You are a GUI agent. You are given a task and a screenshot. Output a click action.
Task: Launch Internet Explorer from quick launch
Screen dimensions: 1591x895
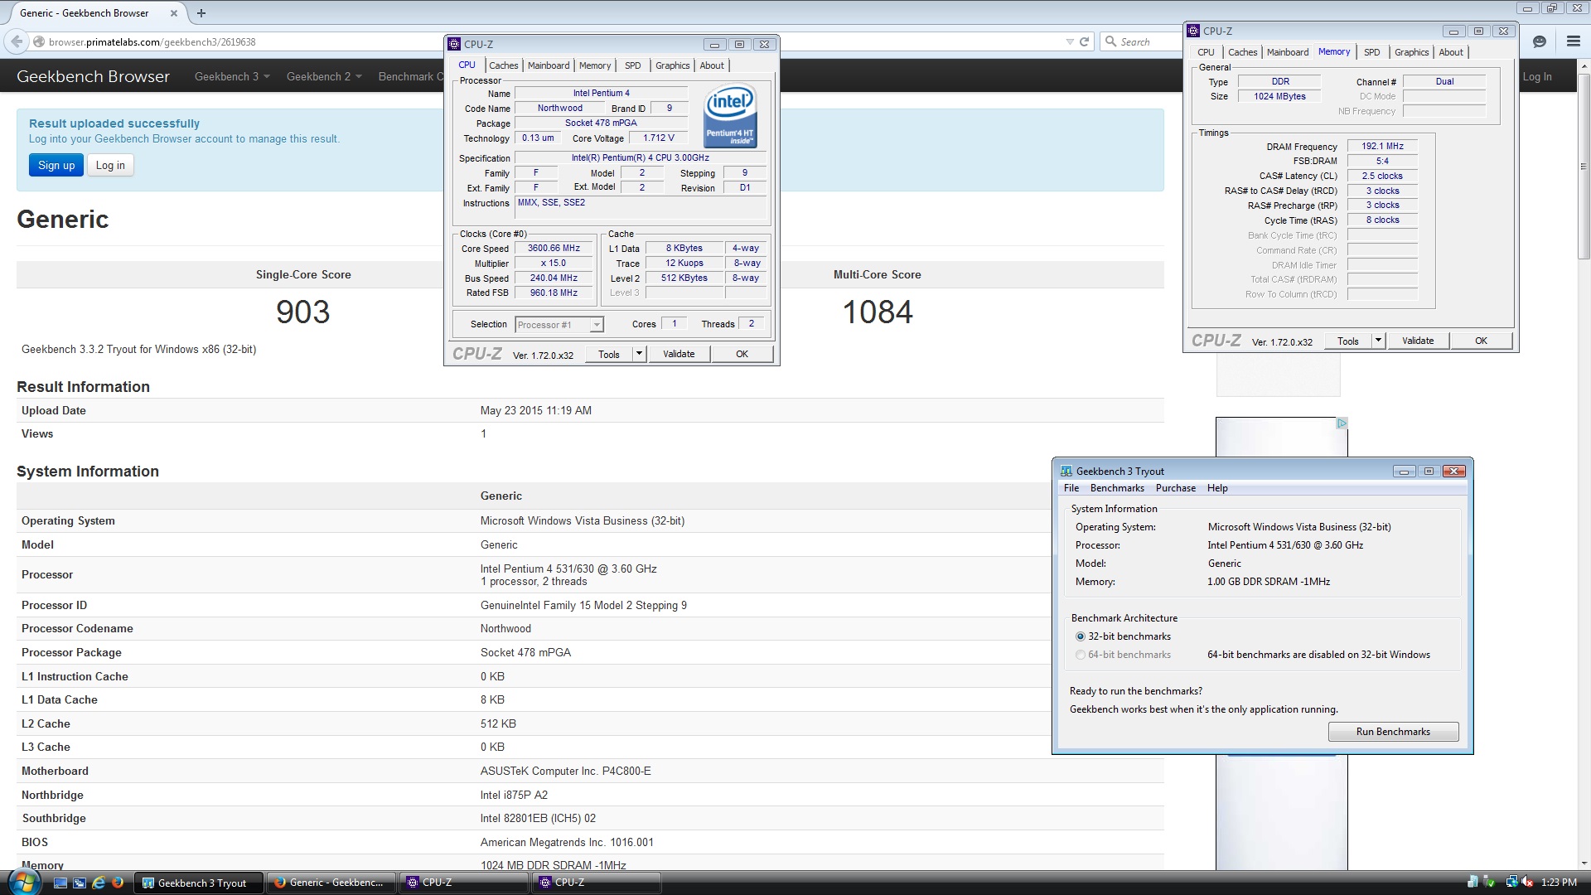pos(99,883)
